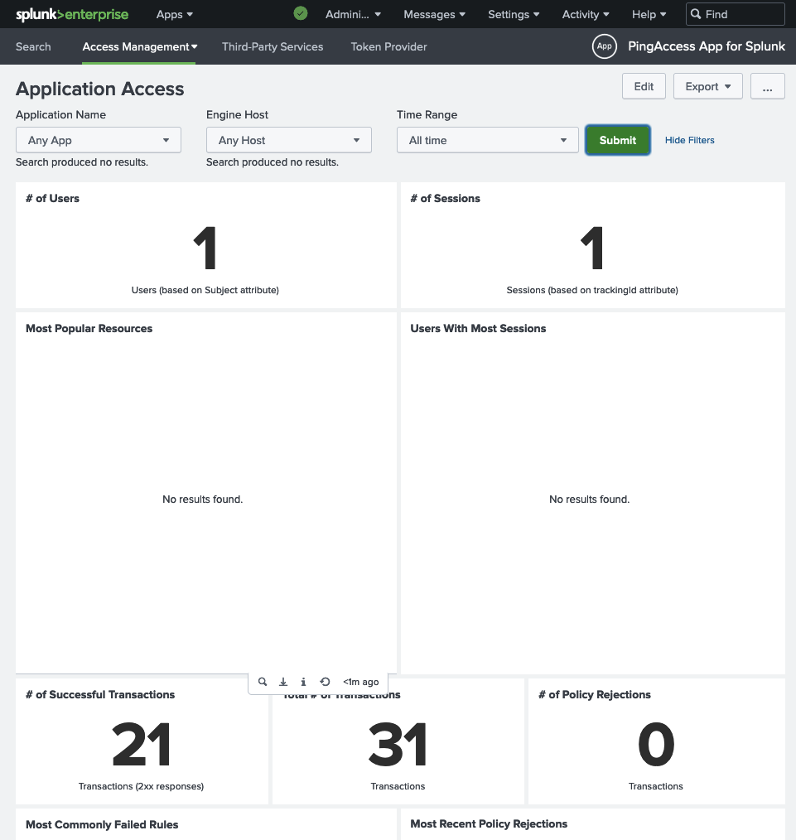Refresh the panel with the circular arrow icon
The image size is (796, 840).
coord(325,682)
